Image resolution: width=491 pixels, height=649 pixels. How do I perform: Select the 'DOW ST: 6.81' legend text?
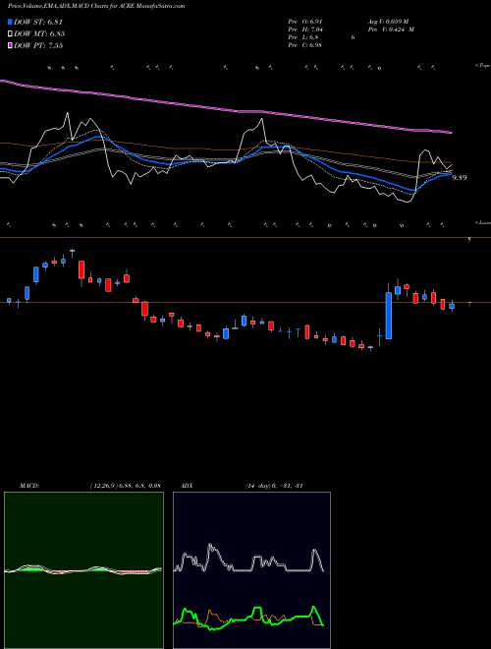(38, 22)
